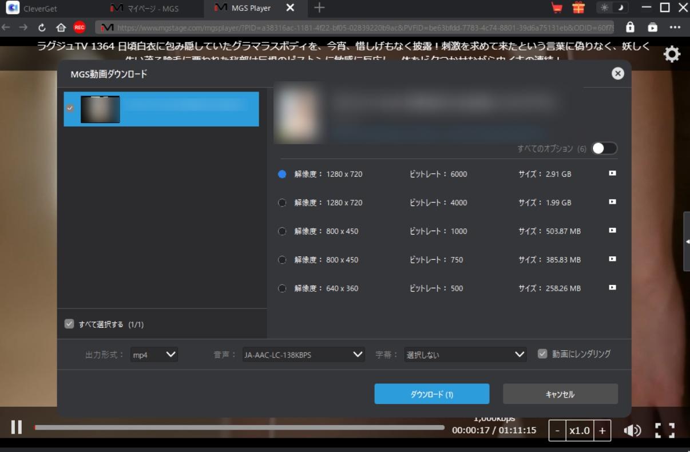Screen dimensions: 690x452
Task: Open player settings gear icon
Action: click(672, 54)
